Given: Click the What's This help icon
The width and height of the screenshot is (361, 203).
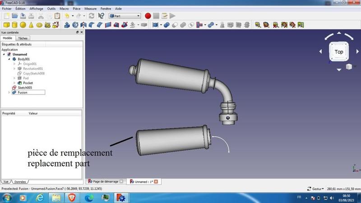Looking at the screenshot, I should coord(101,16).
